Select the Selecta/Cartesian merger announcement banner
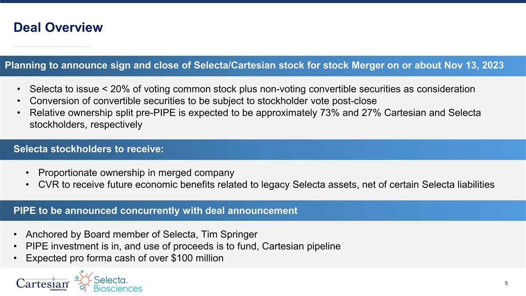This screenshot has height=296, width=526. point(254,66)
